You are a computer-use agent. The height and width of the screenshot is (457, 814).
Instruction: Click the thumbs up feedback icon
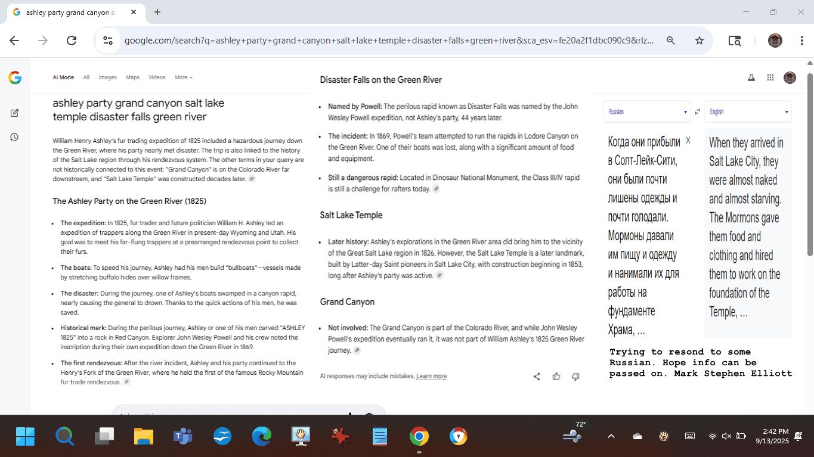coord(556,377)
